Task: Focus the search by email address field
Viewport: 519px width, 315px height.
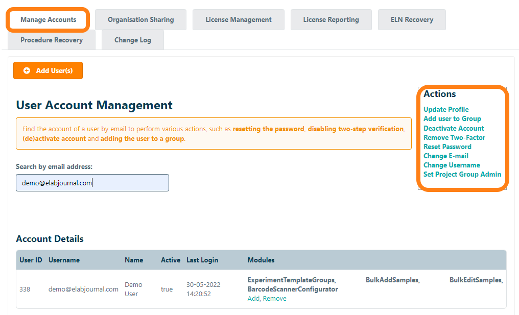Action: [92, 183]
